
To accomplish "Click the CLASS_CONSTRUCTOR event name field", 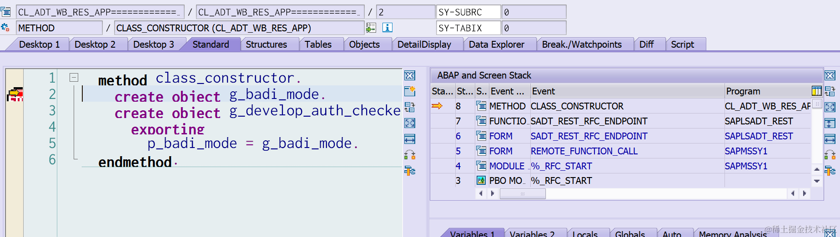I will click(239, 28).
